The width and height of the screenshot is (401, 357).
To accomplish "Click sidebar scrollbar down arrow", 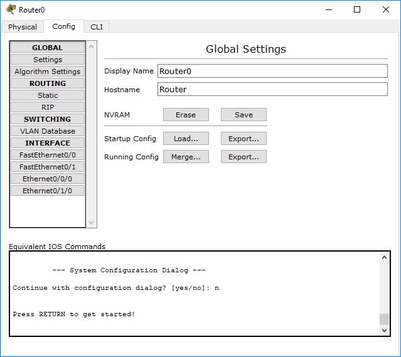I will (x=91, y=223).
